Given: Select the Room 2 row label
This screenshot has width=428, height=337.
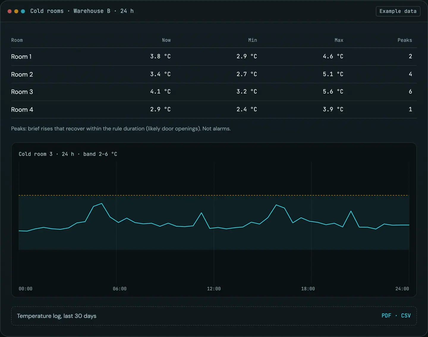Looking at the screenshot, I should click(x=22, y=74).
